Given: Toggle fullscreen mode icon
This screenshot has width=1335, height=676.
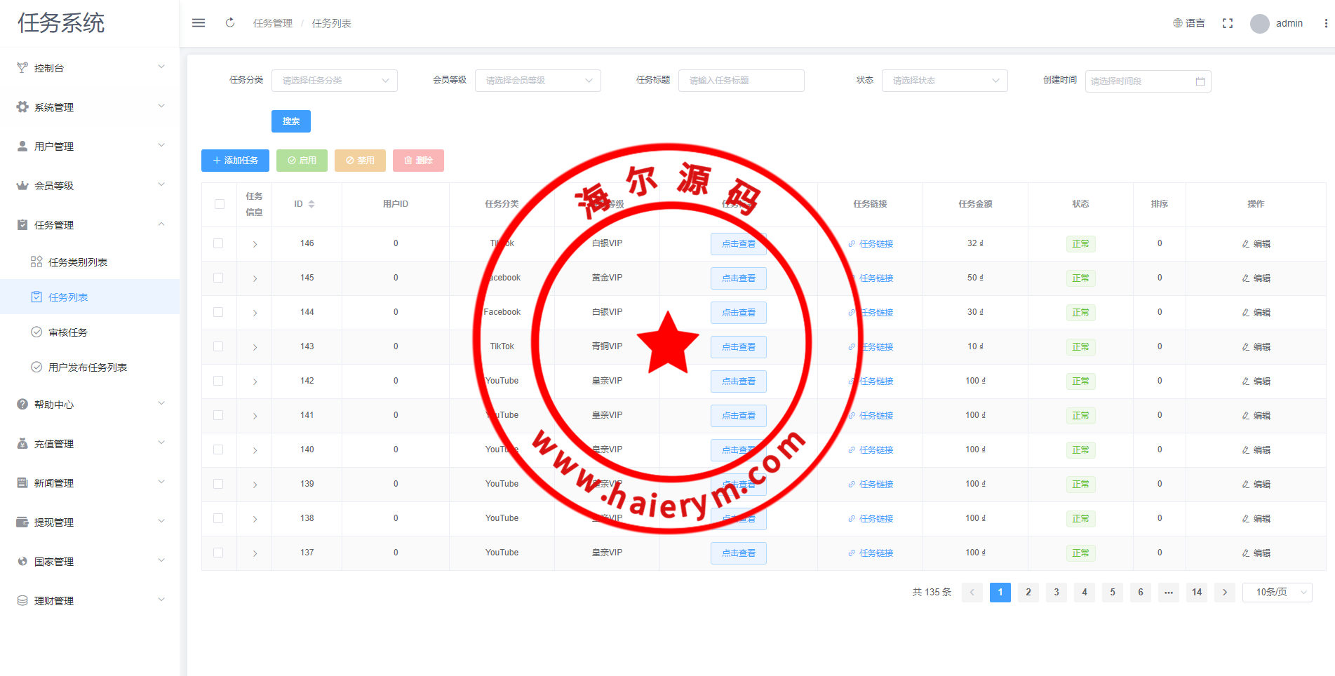Looking at the screenshot, I should tap(1227, 23).
